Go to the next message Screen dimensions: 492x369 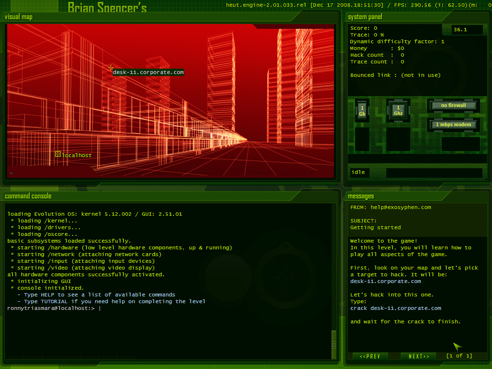pos(418,356)
